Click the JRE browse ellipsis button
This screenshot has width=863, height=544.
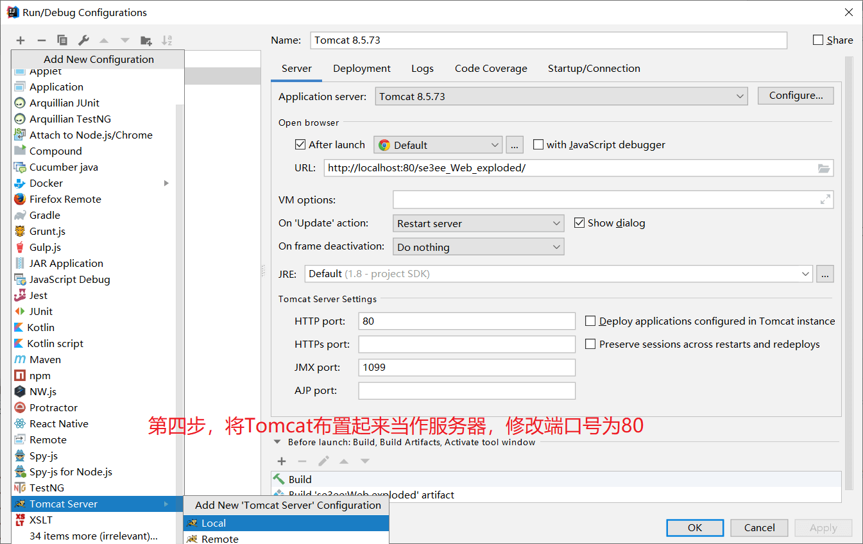tap(825, 274)
